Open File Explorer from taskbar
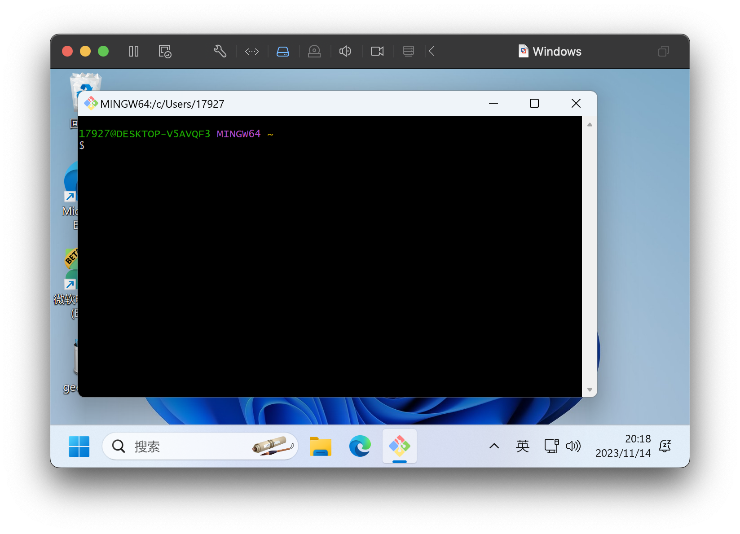This screenshot has width=740, height=534. 321,446
